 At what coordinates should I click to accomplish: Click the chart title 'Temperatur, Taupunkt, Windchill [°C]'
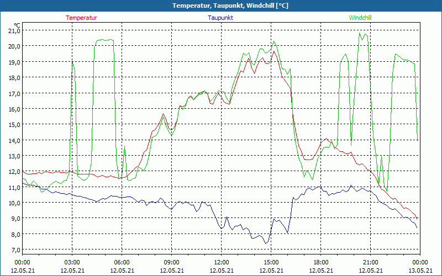(x=230, y=6)
